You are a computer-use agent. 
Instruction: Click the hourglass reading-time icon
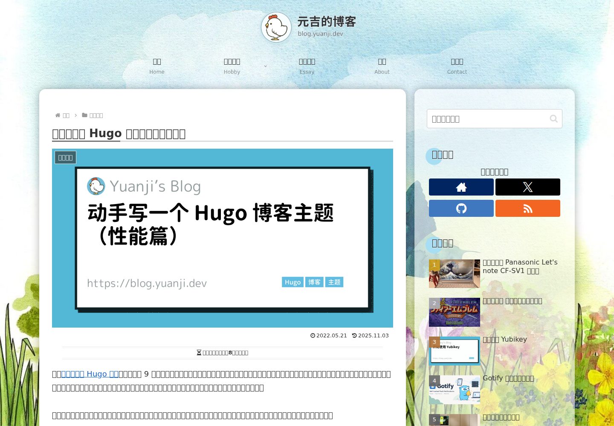pyautogui.click(x=199, y=353)
